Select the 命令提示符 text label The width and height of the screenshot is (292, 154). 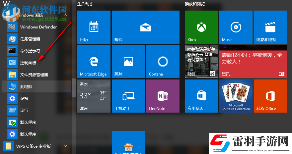click(30, 51)
